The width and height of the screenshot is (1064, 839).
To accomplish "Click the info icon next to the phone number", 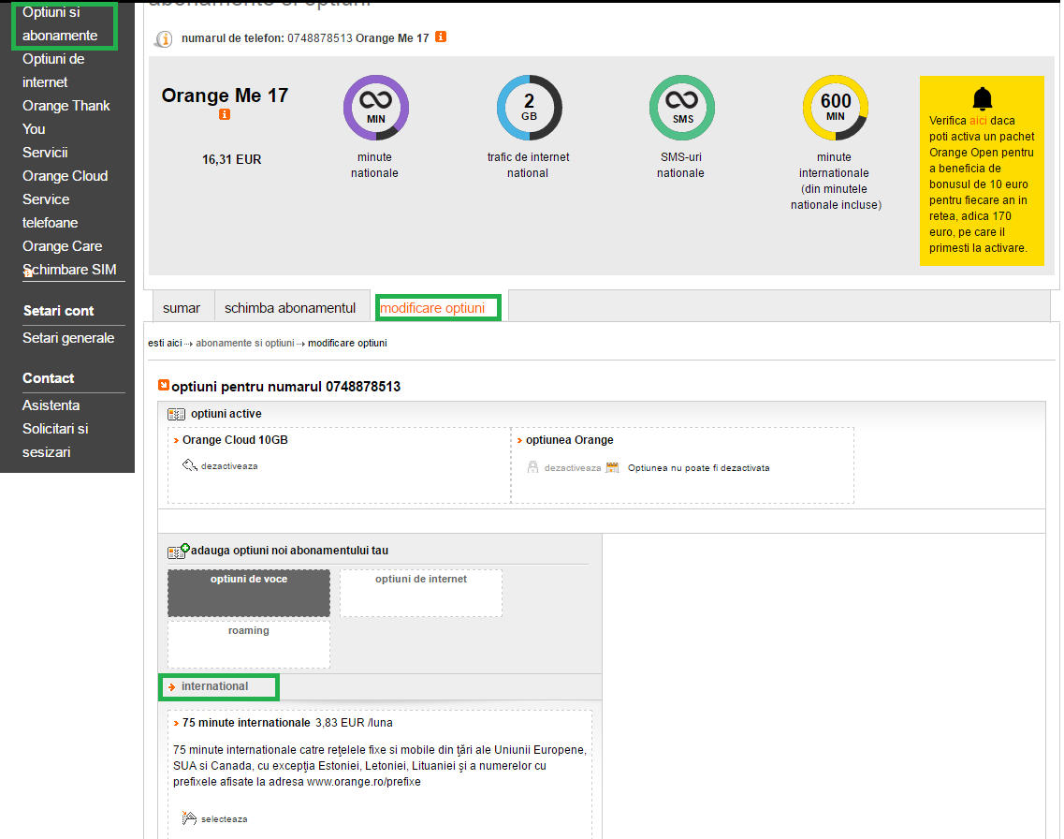I will (163, 39).
